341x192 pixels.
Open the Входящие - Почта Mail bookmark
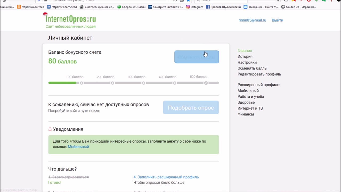pyautogui.click(x=261, y=7)
